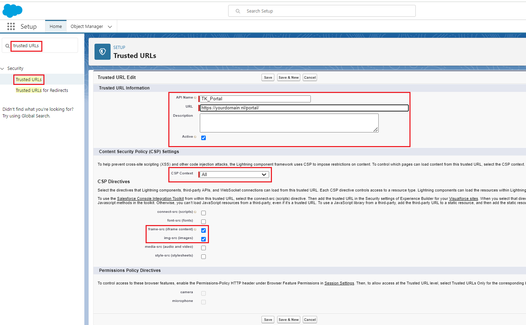
Task: Click the bottom Cancel button
Action: coord(310,320)
